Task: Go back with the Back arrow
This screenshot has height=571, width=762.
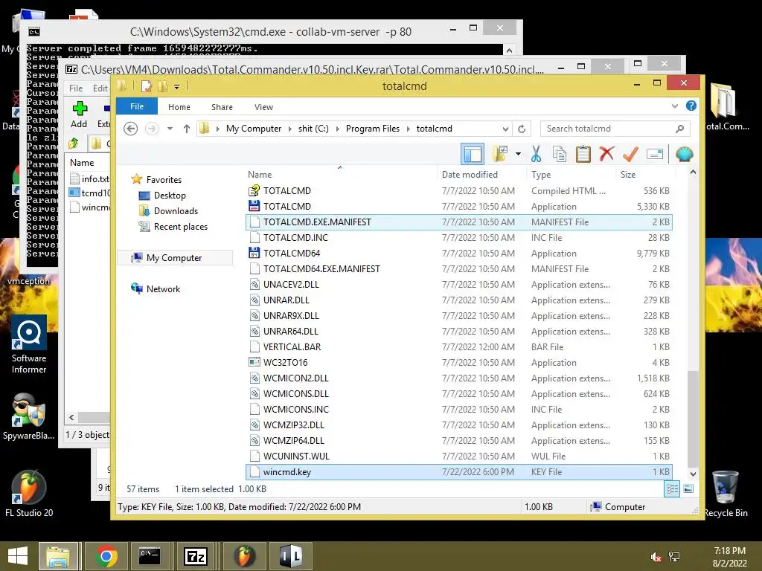Action: pyautogui.click(x=130, y=129)
